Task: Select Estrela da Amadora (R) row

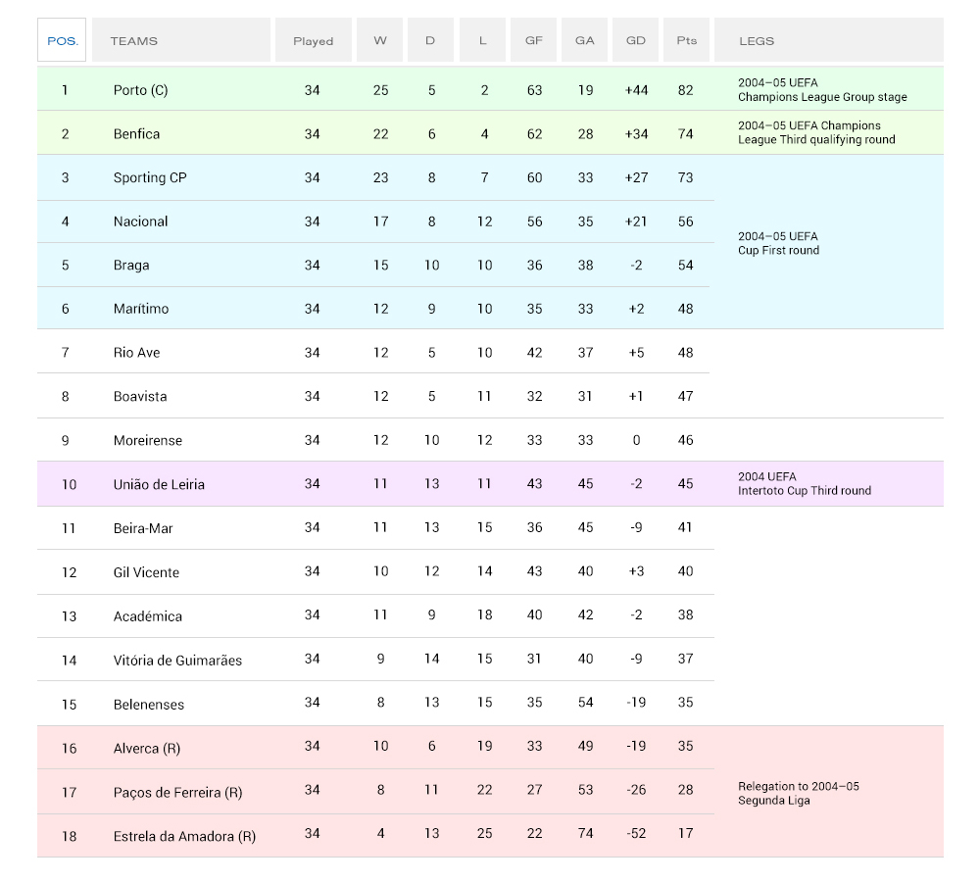Action: [x=184, y=836]
